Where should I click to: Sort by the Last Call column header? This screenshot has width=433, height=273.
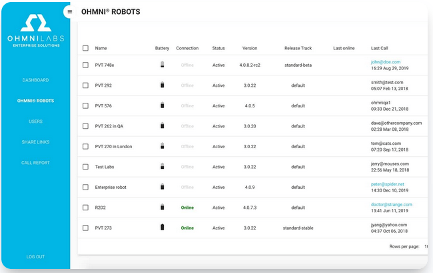coord(380,48)
